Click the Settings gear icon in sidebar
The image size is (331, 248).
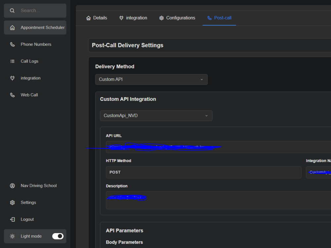13,203
